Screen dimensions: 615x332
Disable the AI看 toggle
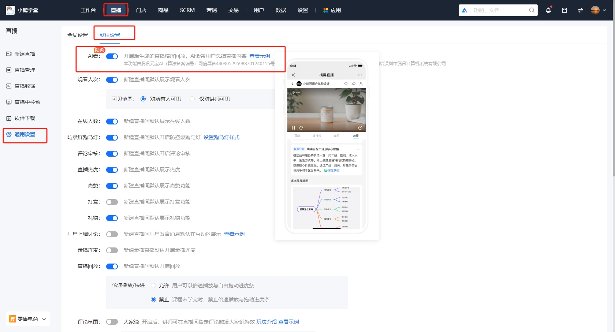coord(112,56)
